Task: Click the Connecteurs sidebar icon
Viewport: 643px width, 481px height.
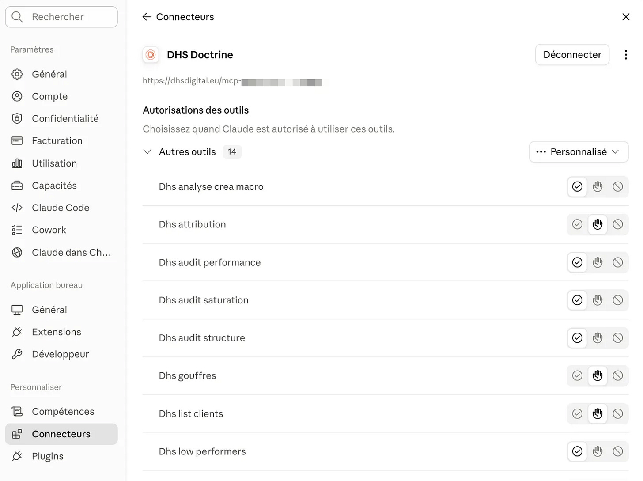Action: pos(17,434)
